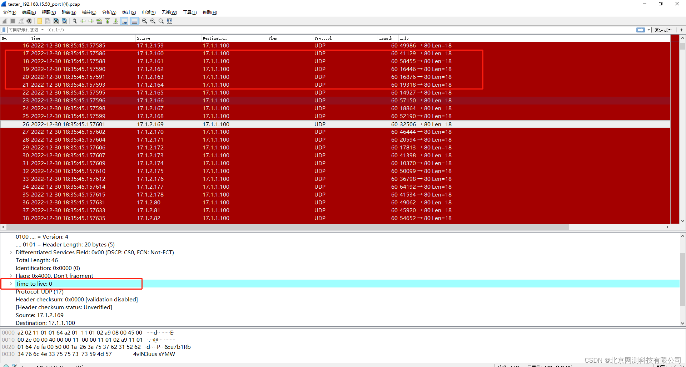The width and height of the screenshot is (686, 367).
Task: Start capturing packets with shark fin icon
Action: pyautogui.click(x=5, y=21)
